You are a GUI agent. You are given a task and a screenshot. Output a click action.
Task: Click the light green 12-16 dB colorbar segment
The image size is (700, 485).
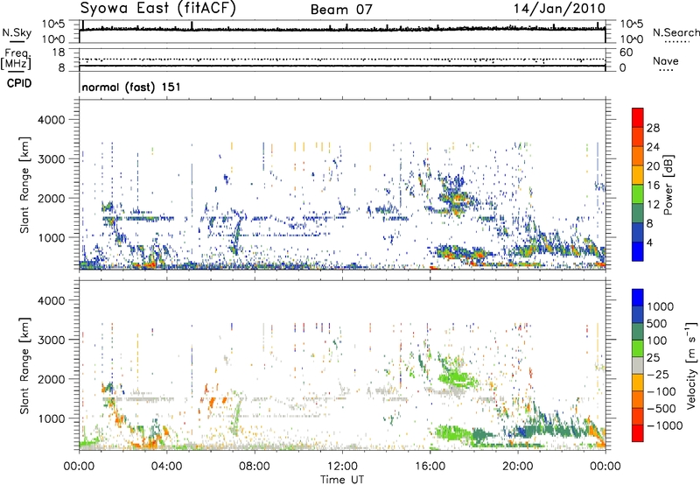pyautogui.click(x=638, y=193)
